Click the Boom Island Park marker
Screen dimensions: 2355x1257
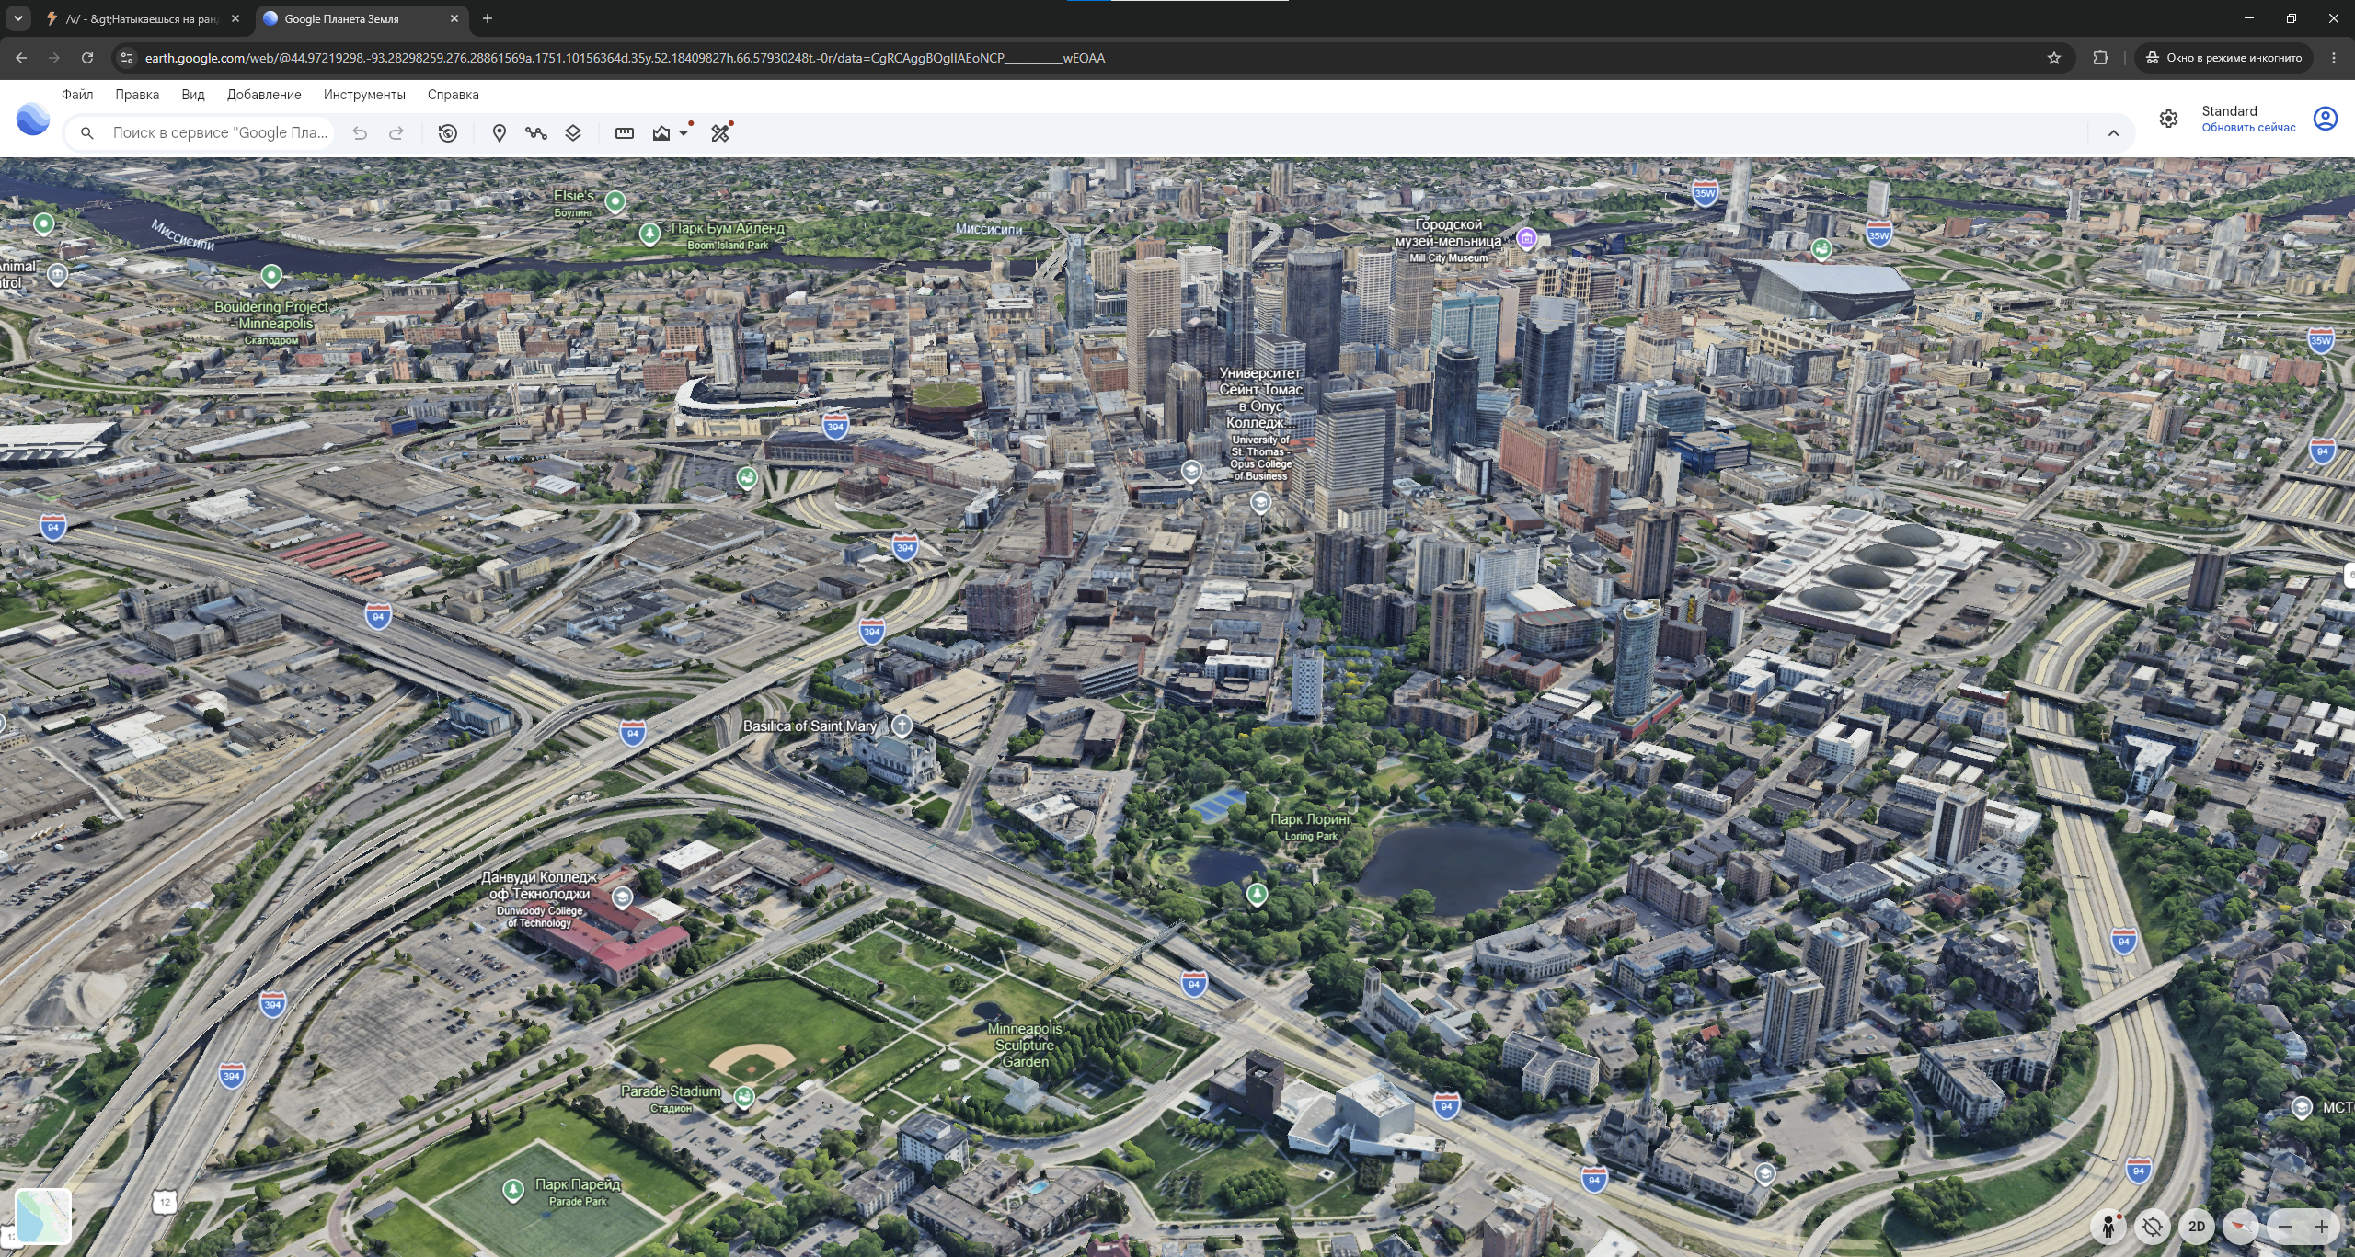click(x=649, y=234)
